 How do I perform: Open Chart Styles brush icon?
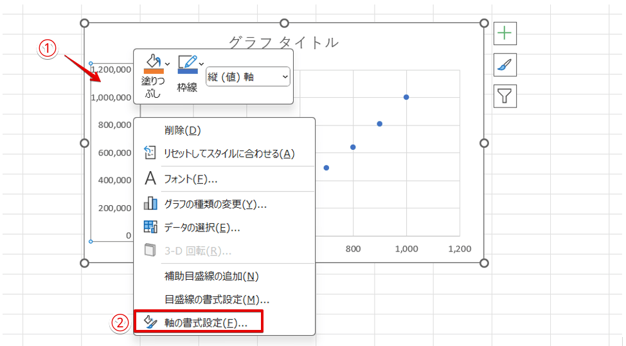click(505, 65)
